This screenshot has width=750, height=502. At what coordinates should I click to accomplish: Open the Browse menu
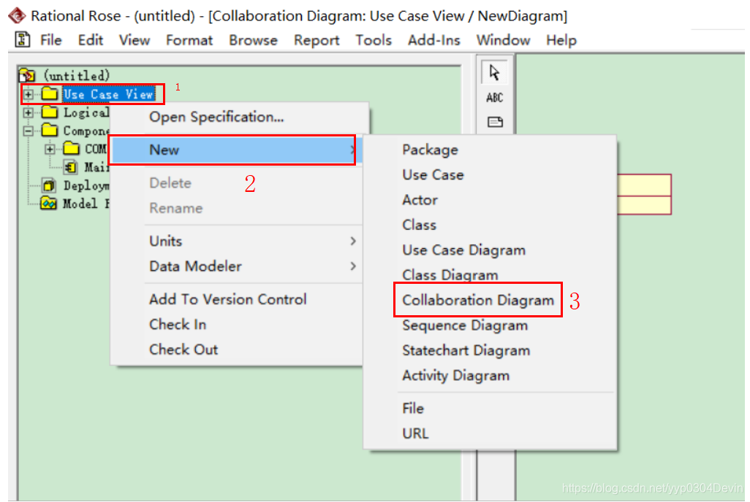coord(253,40)
